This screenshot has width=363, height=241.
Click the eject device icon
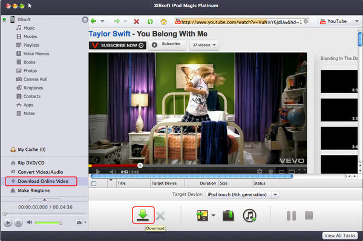tap(85, 20)
